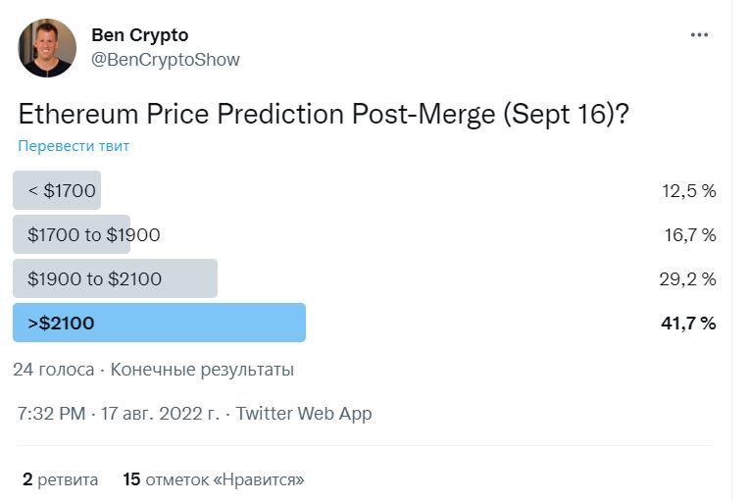The height and width of the screenshot is (501, 750).
Task: Open the Ben Crypto display name link
Action: [142, 34]
